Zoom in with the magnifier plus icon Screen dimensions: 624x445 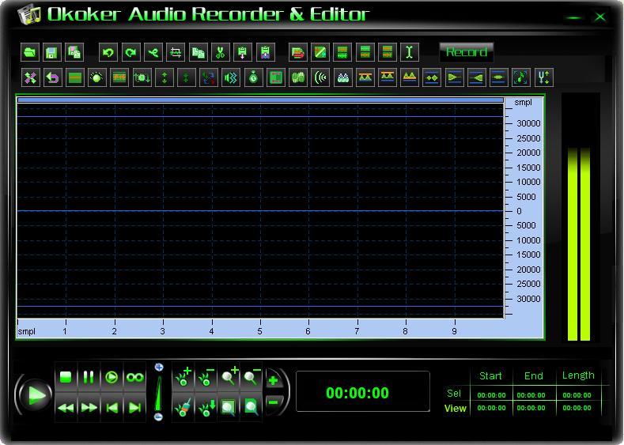tap(229, 377)
